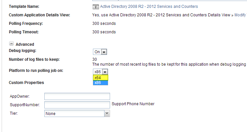The height and width of the screenshot is (132, 247).
Task: Select x64 from the platform list
Action: (101, 78)
